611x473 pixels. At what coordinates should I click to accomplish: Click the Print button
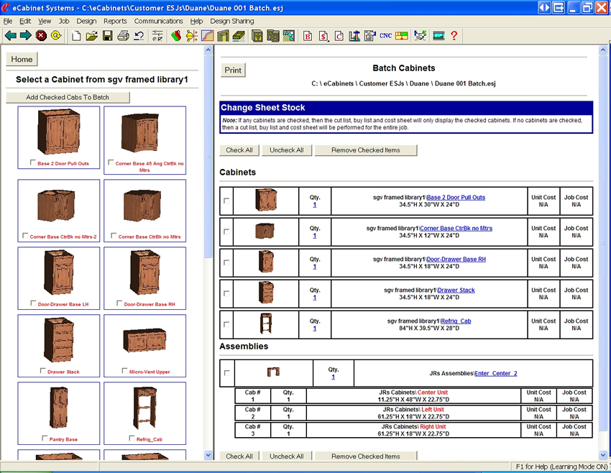tap(233, 70)
